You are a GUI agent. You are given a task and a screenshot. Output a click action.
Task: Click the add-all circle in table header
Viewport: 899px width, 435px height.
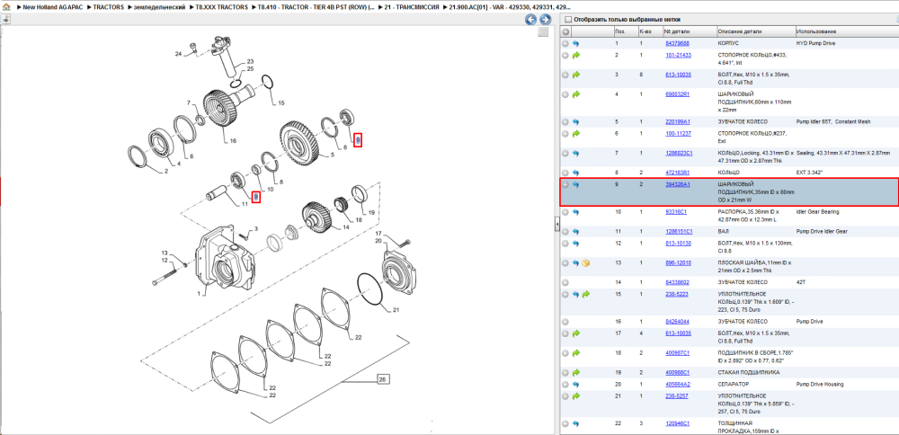click(x=565, y=31)
